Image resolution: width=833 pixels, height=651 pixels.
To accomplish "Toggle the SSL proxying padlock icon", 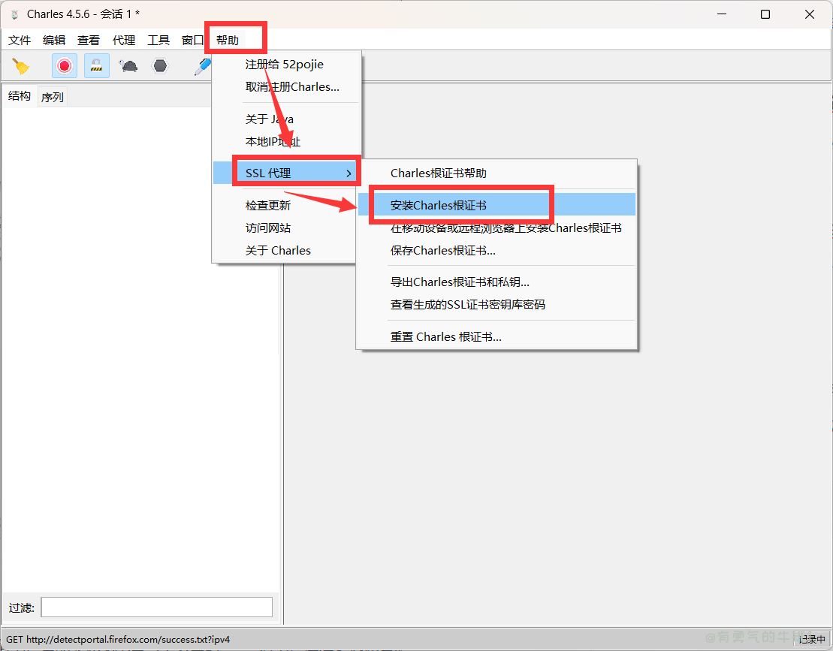I will tap(96, 66).
